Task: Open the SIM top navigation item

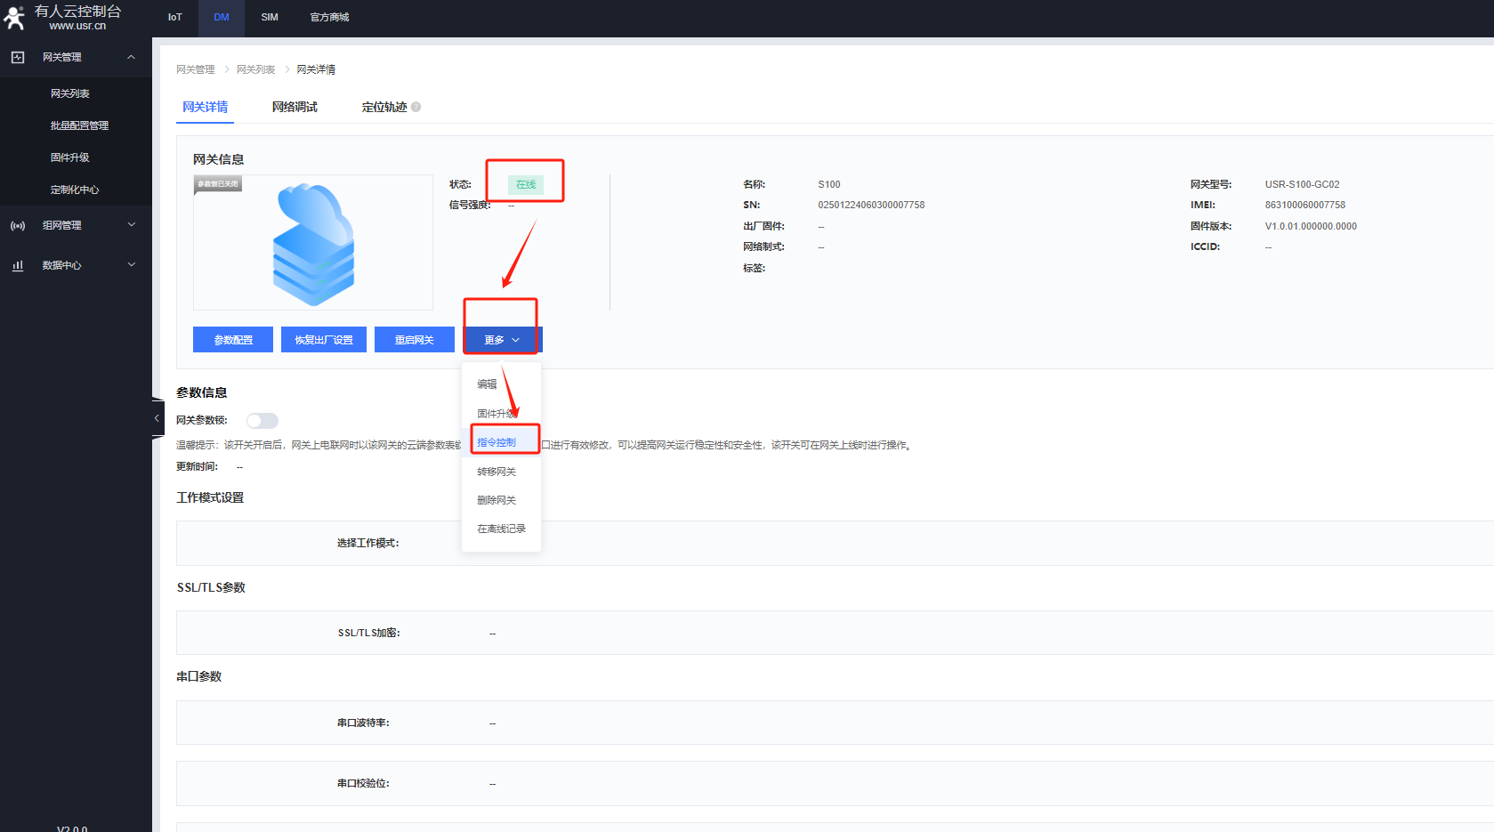Action: pos(270,17)
